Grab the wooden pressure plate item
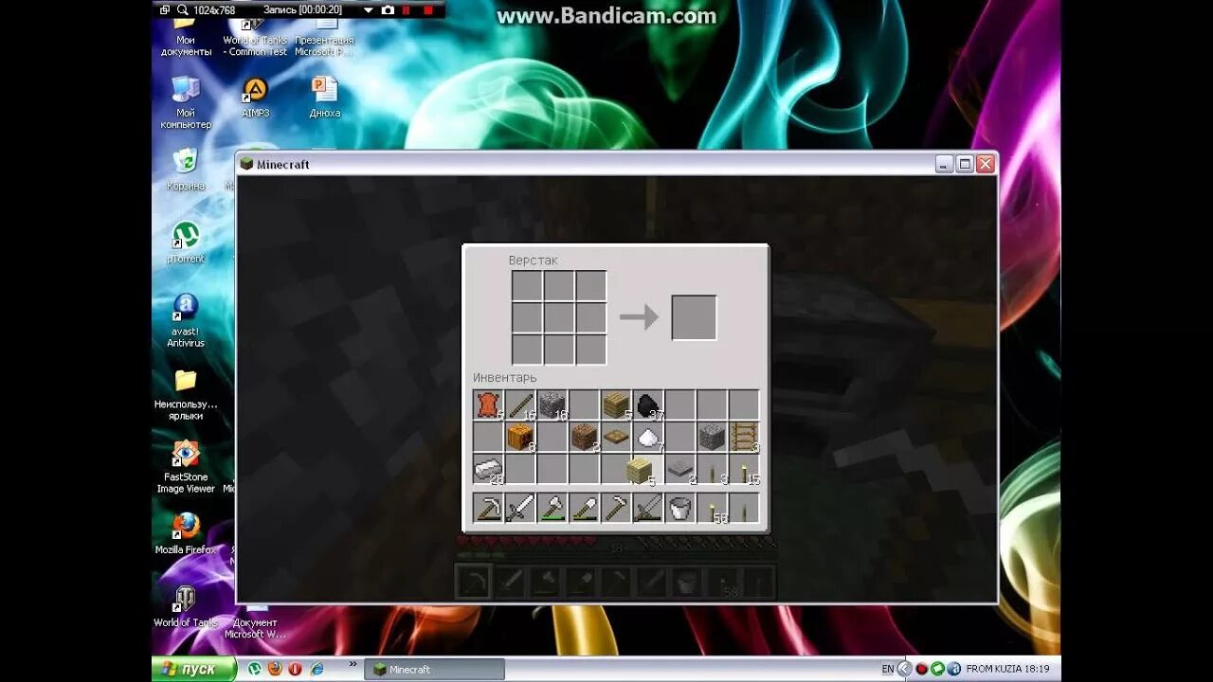Viewport: 1213px width, 682px height. (617, 438)
